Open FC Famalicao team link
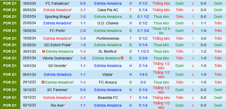 click(58, 3)
